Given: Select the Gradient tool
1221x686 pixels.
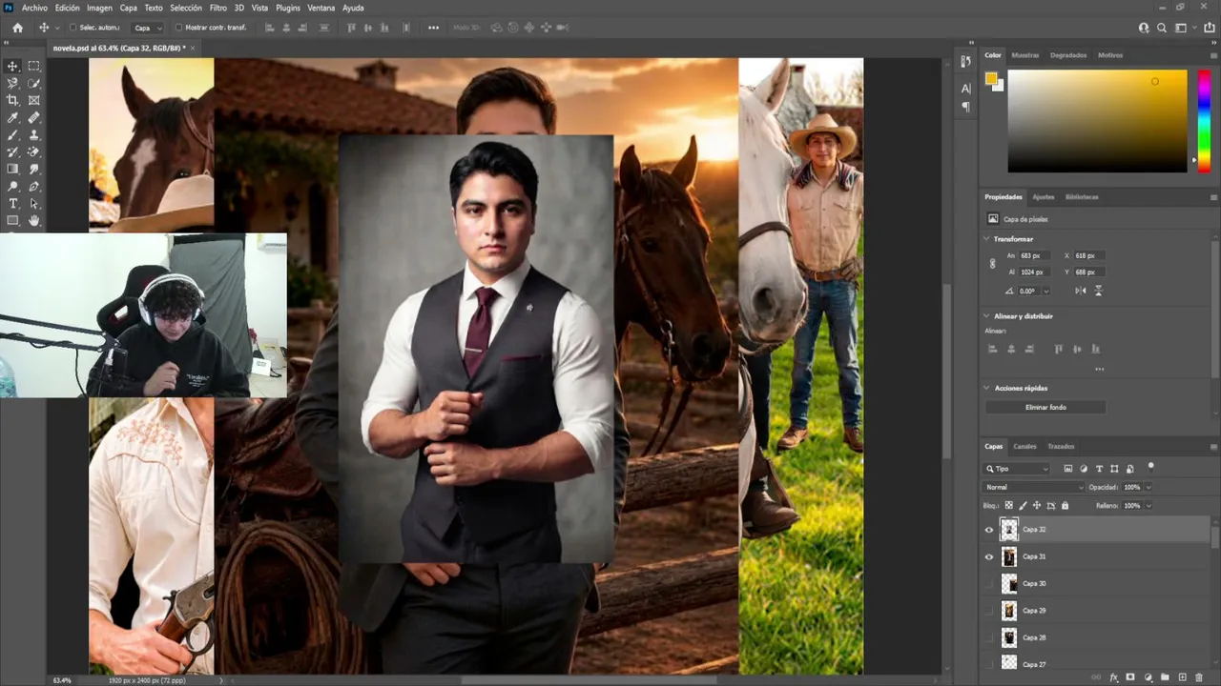Looking at the screenshot, I should 13,170.
